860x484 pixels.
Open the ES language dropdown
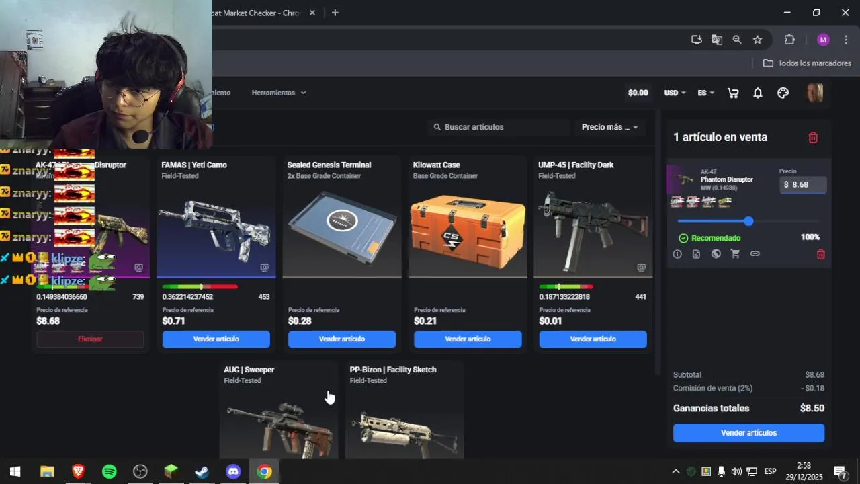(x=705, y=93)
